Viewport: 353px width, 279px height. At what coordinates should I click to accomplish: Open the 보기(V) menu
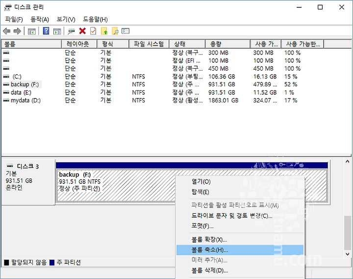pyautogui.click(x=66, y=19)
